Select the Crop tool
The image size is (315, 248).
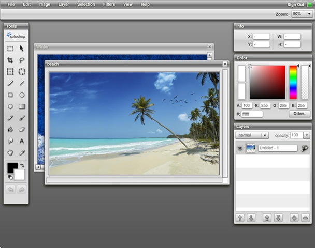[x=10, y=60]
